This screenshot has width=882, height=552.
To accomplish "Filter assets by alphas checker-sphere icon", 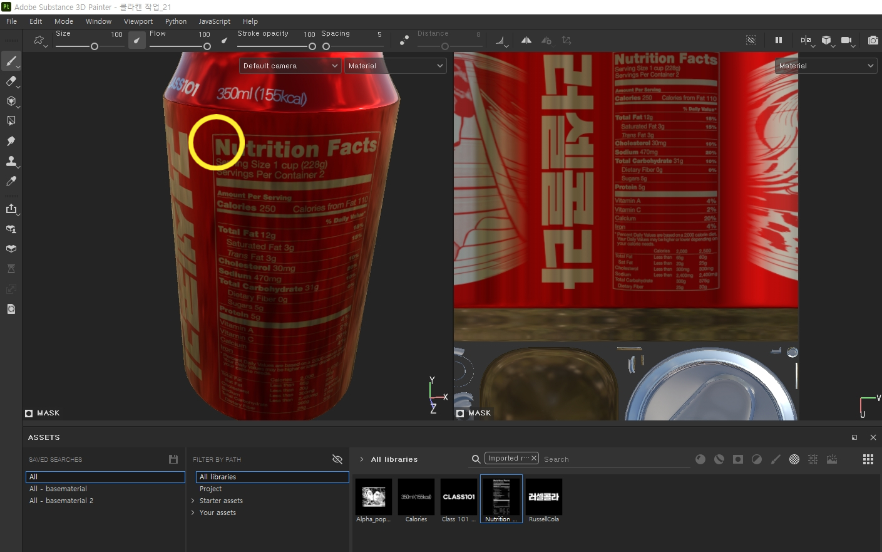I will click(x=794, y=459).
